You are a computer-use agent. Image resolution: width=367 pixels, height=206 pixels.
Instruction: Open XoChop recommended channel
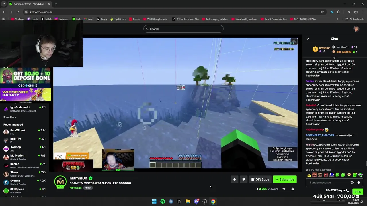coord(24,149)
